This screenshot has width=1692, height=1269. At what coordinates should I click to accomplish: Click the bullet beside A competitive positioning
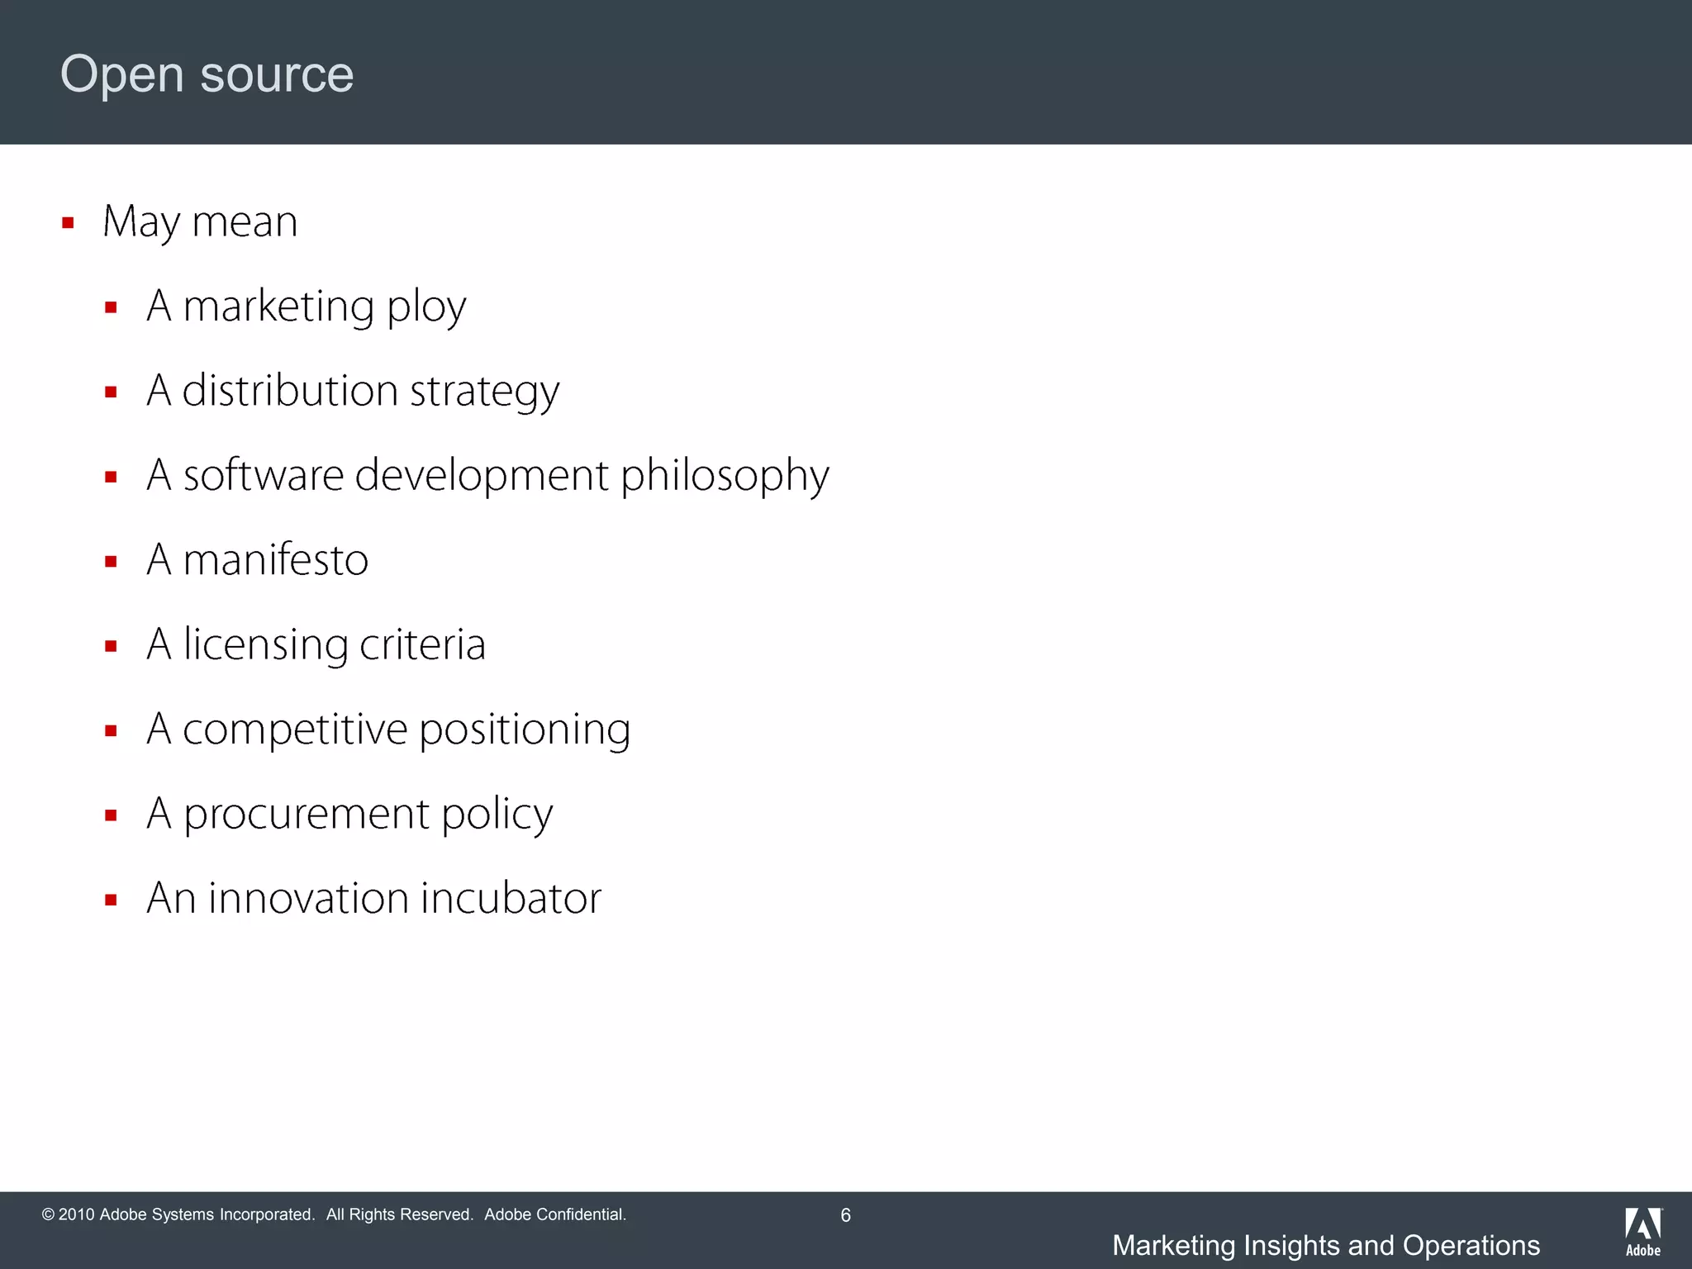coord(111,731)
